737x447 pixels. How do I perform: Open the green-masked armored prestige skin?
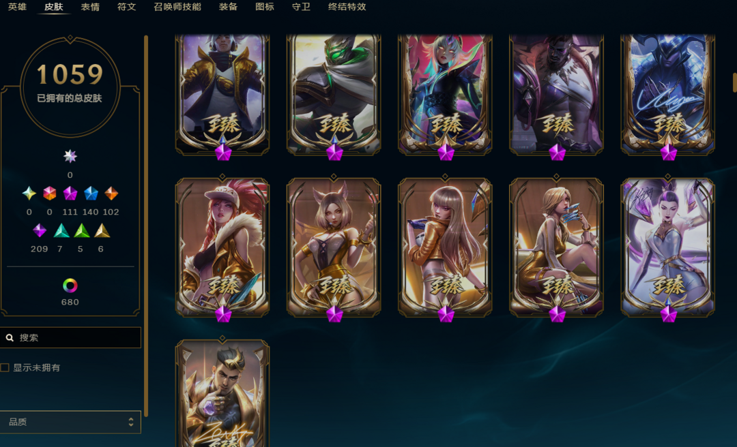[334, 94]
